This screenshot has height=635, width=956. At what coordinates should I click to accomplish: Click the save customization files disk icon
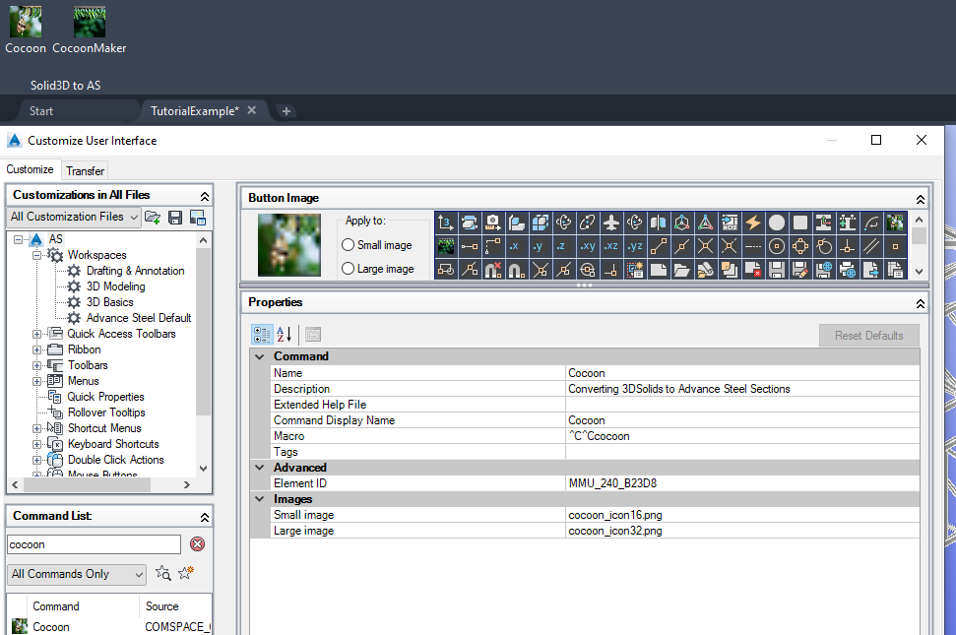coord(175,218)
